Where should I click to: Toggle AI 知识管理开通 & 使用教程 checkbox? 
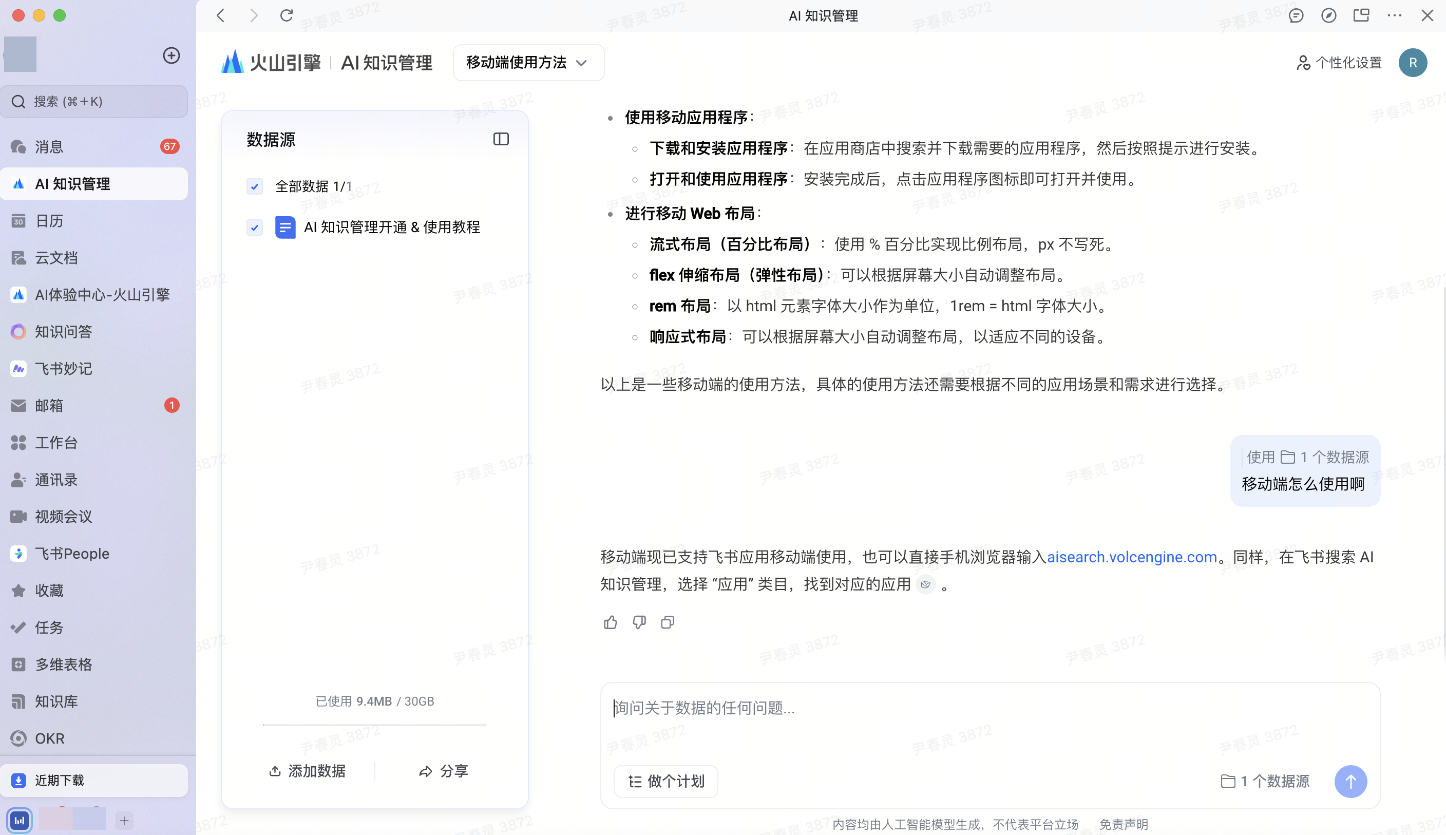pos(255,227)
